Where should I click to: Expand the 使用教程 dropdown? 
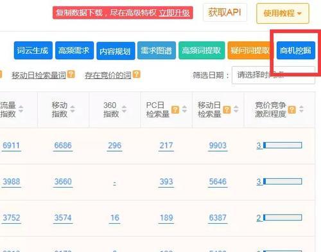(282, 14)
